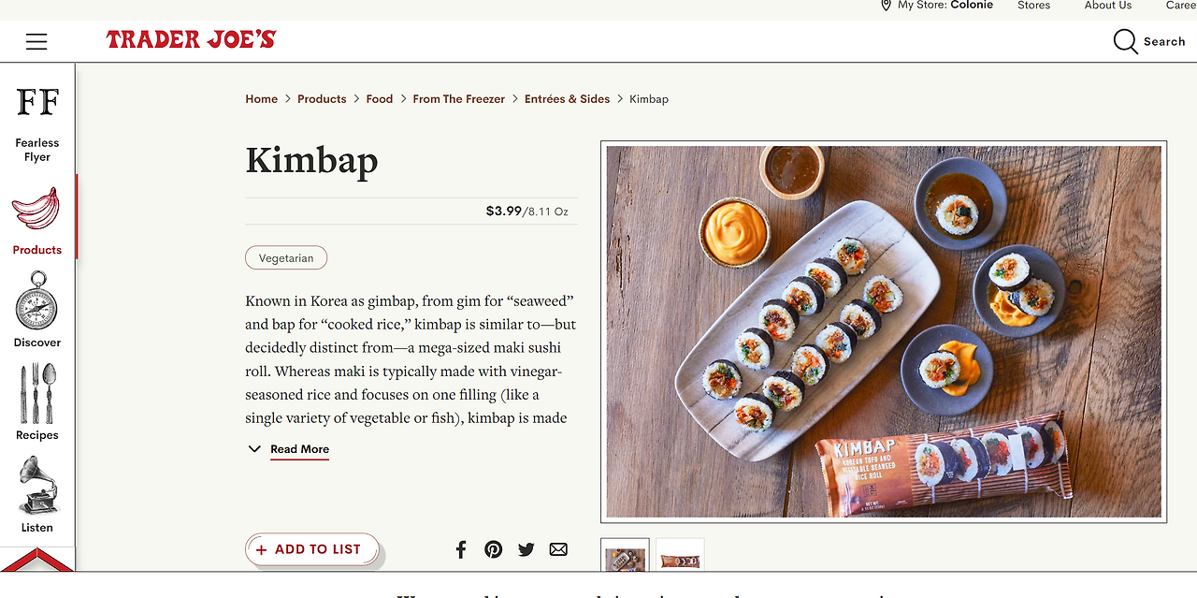Open About Us in top menu
Viewport: 1197px width, 598px height.
pyautogui.click(x=1108, y=6)
